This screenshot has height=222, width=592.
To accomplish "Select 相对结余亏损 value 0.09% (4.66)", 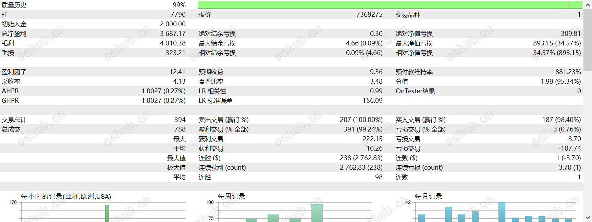I will (364, 53).
